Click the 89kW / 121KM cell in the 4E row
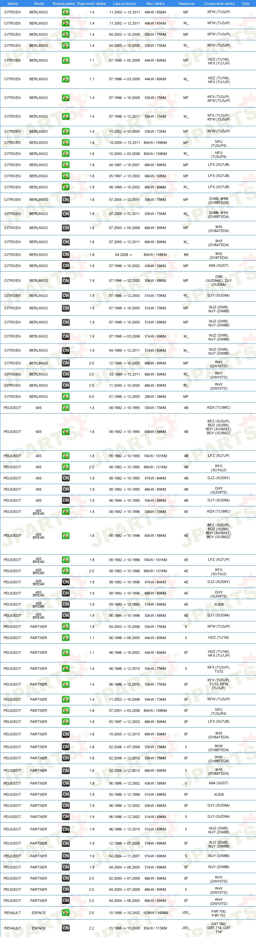Image resolution: width=256 pixels, height=937 pixels. coord(155,571)
